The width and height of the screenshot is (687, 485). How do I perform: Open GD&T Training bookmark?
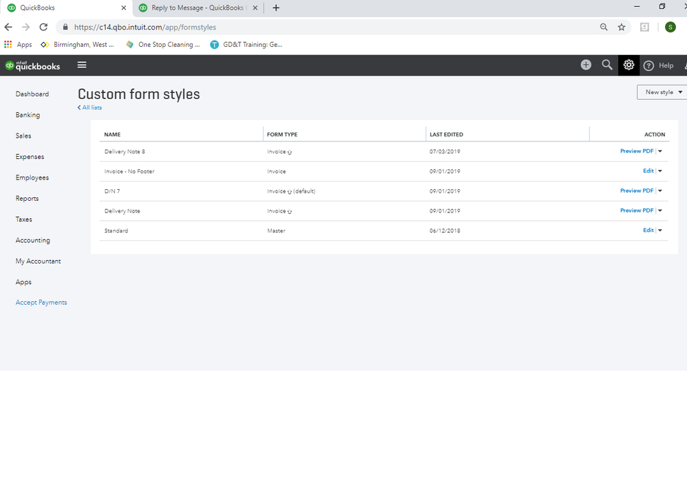click(x=246, y=44)
